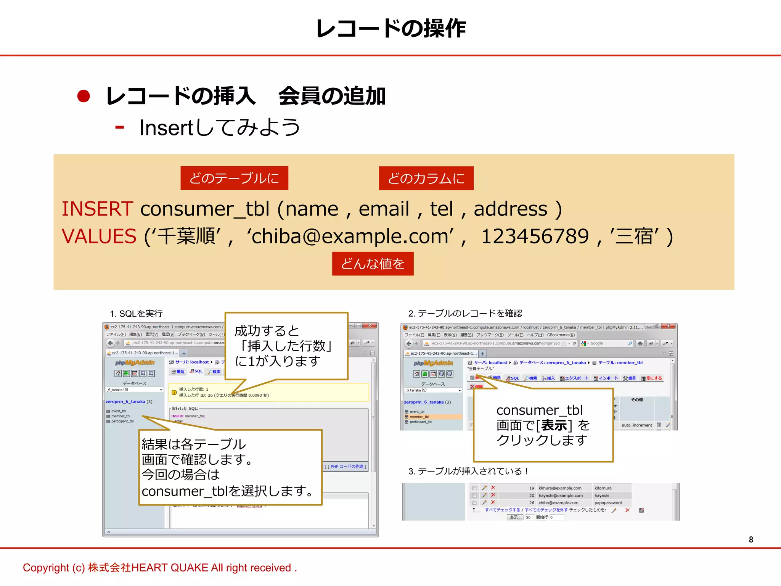Screen dimensions: 781x586
Task: Click the back arrow in left browser
Action: [111, 343]
